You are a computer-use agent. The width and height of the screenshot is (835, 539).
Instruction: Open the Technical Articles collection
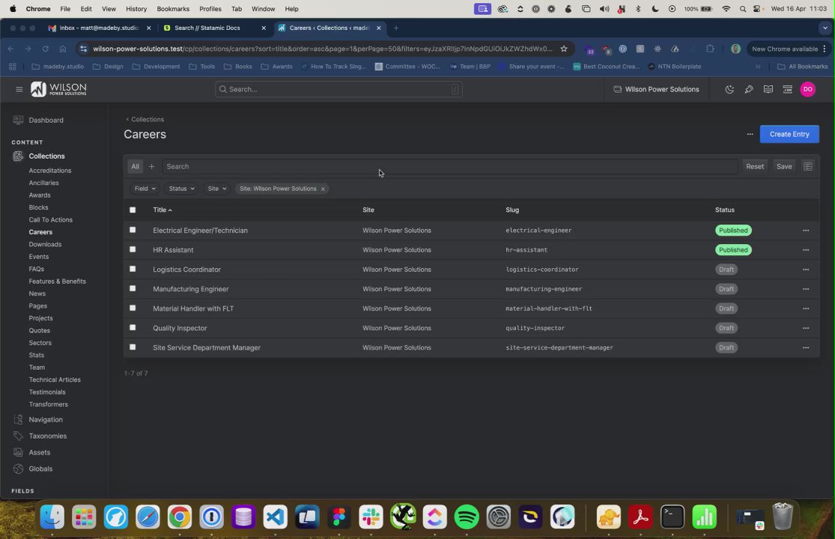[x=55, y=380]
